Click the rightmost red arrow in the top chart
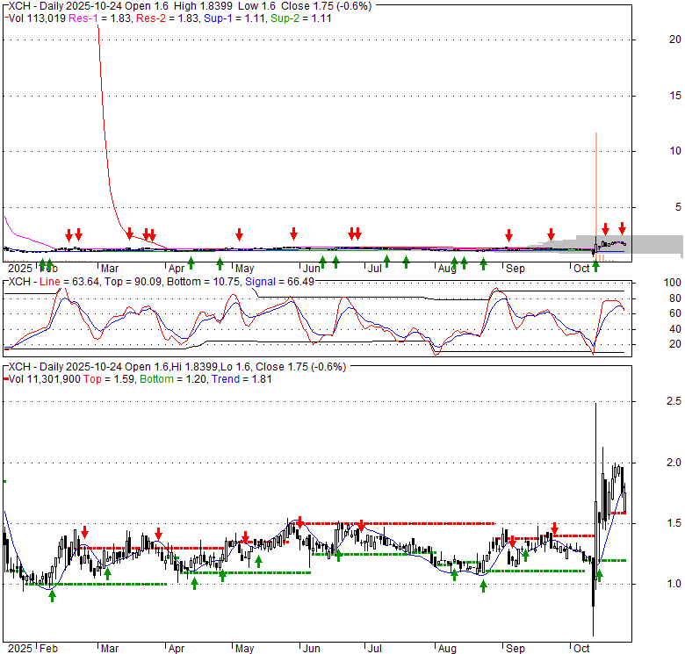The image size is (685, 654). 622,228
